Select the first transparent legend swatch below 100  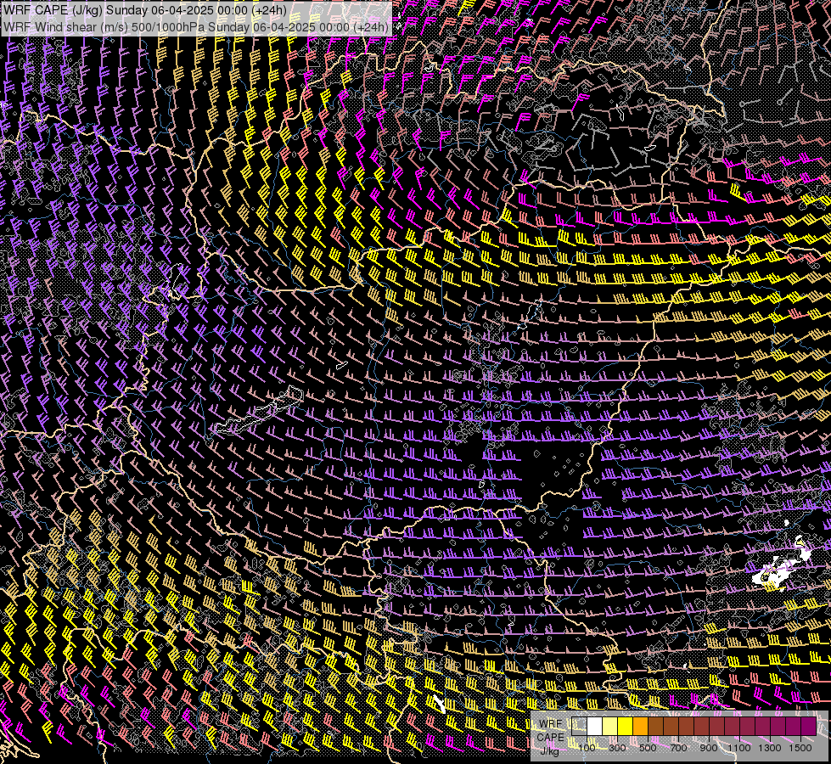pos(579,726)
